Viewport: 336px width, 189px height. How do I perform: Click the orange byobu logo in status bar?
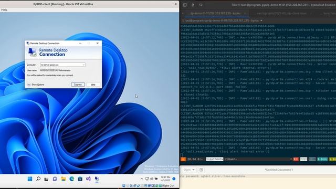pyautogui.click(x=183, y=159)
